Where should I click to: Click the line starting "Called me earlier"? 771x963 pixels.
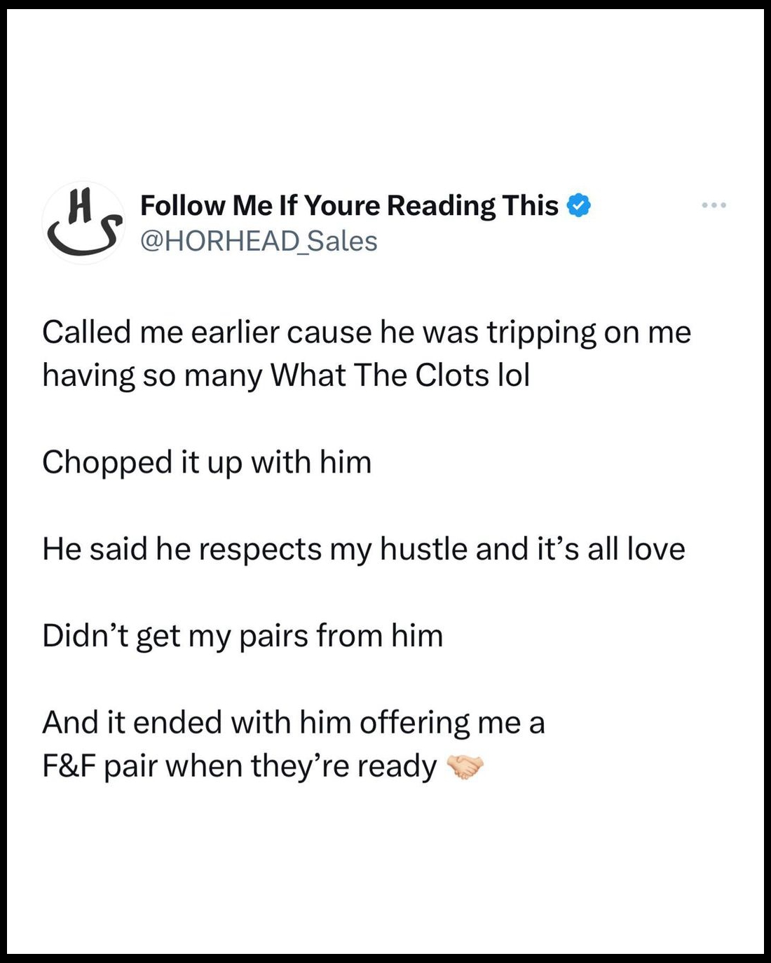[x=366, y=332]
